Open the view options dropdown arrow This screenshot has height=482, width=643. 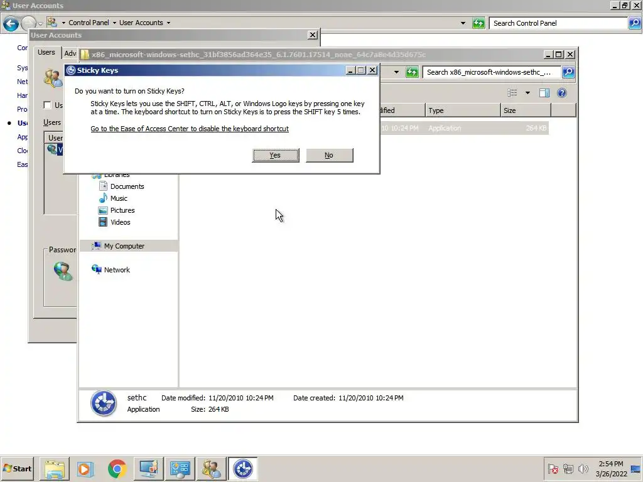coord(527,93)
